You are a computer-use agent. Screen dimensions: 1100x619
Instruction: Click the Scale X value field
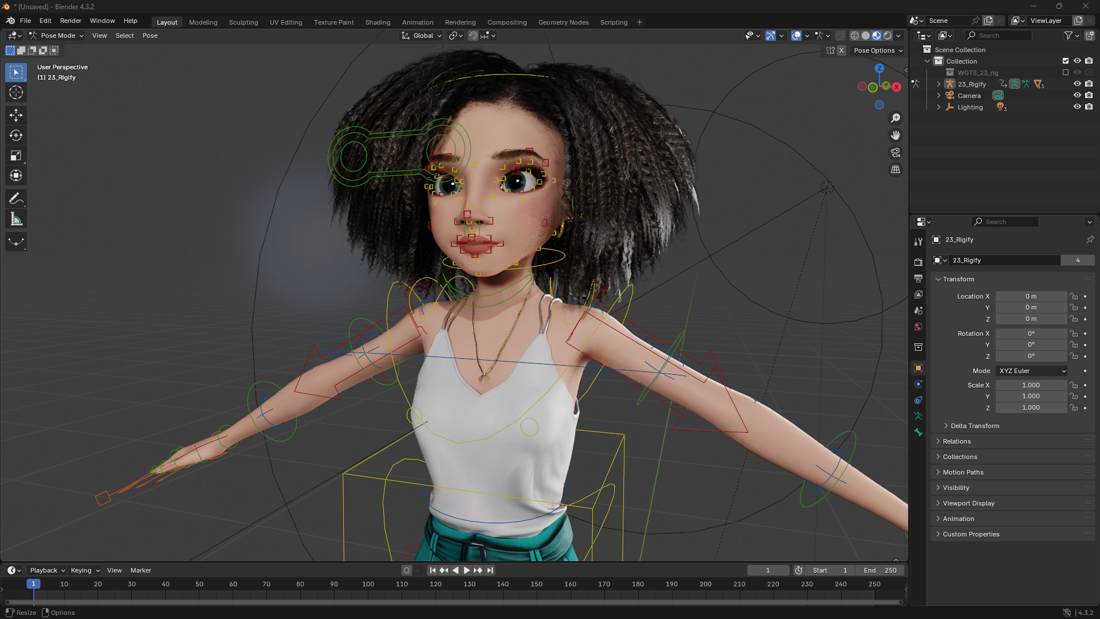(x=1030, y=385)
